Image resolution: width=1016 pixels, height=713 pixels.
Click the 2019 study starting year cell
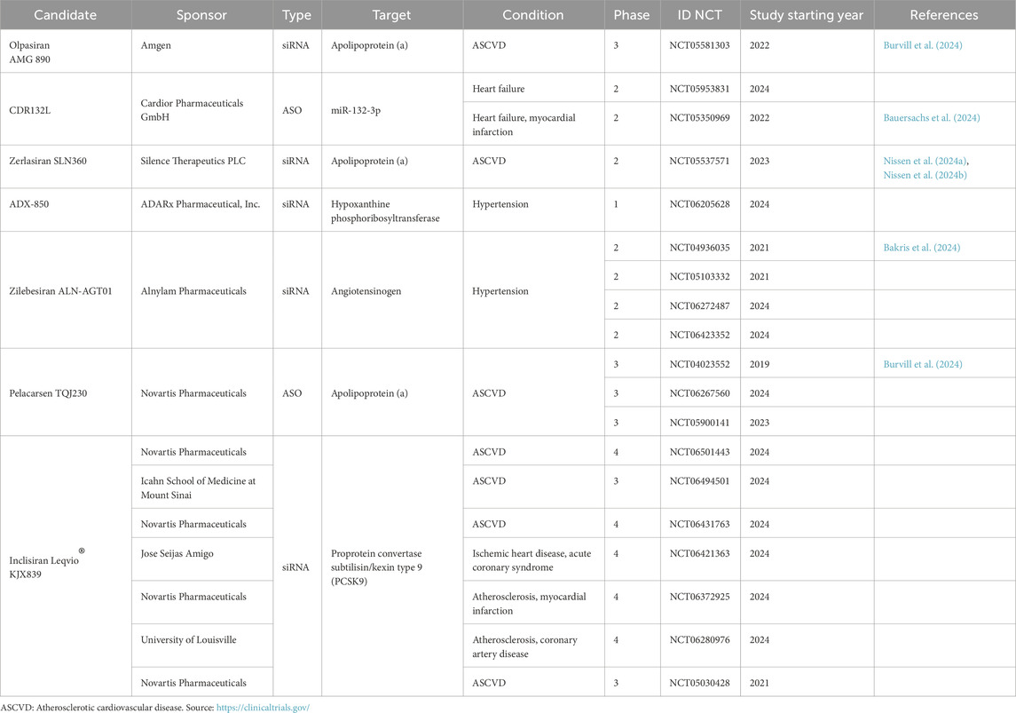coord(807,364)
